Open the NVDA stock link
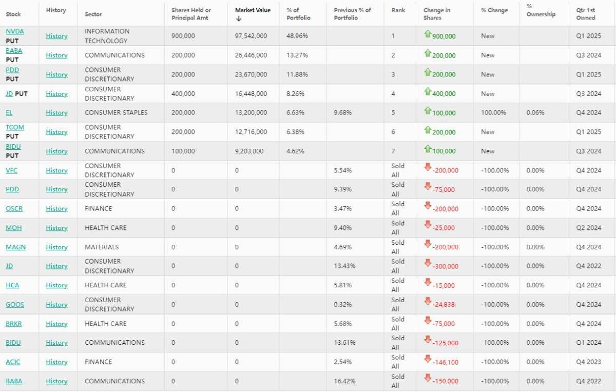 15,31
